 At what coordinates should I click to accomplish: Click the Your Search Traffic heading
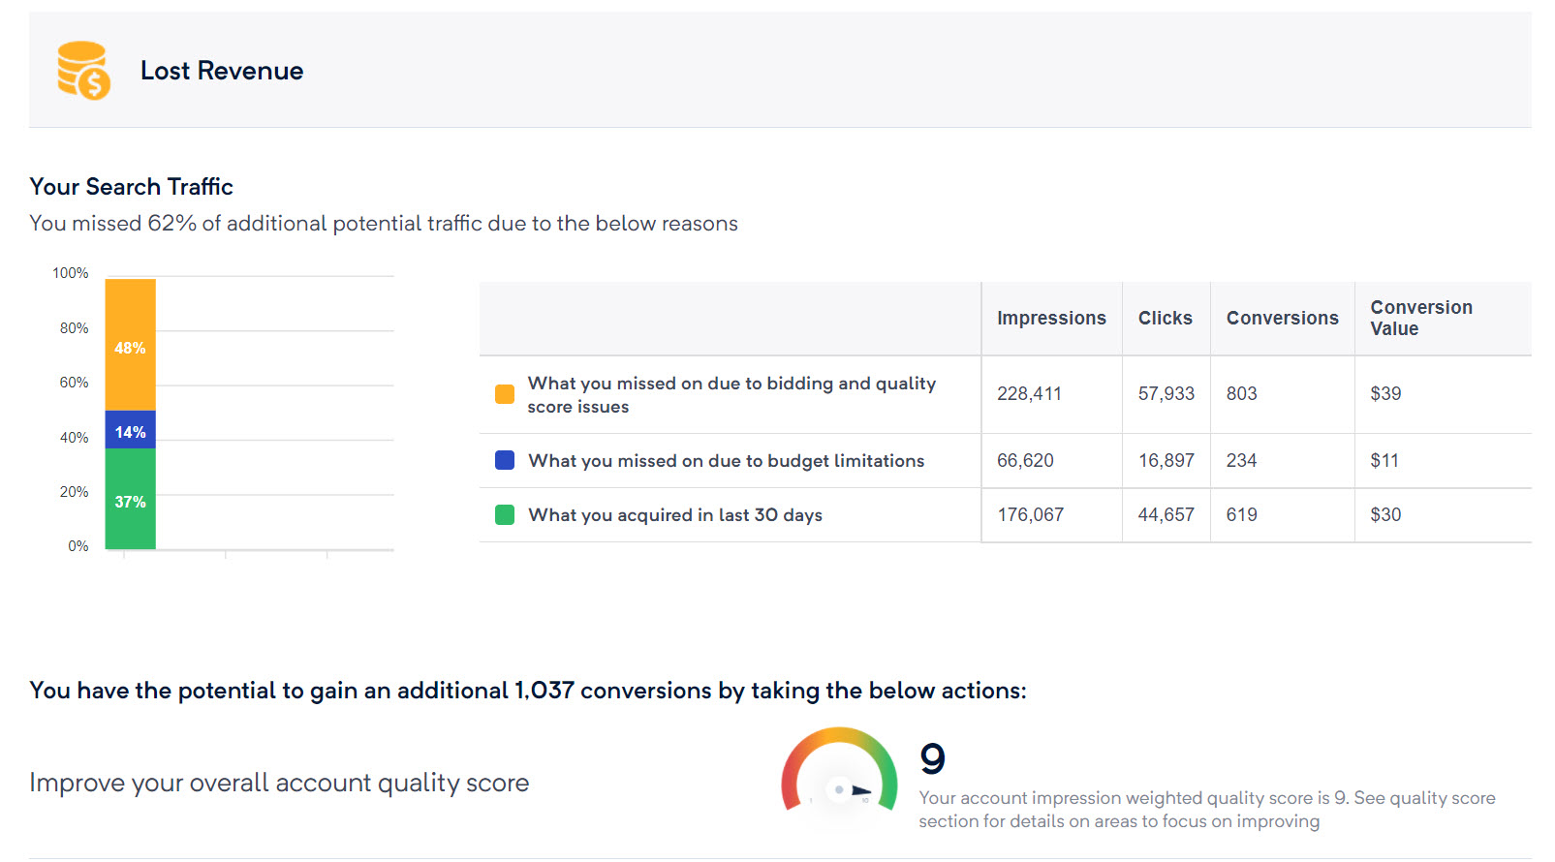point(132,186)
